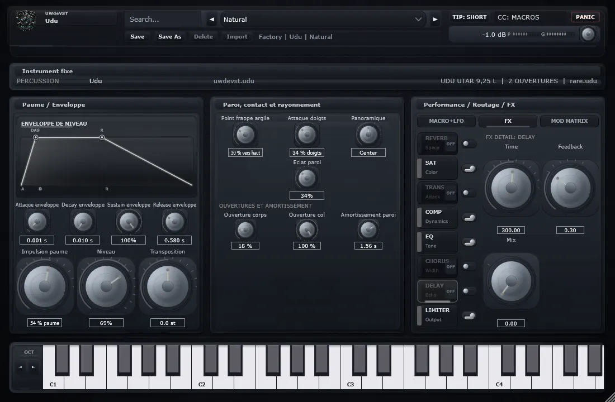The width and height of the screenshot is (615, 402).
Task: Select the DELAY Echo effect slot
Action: [x=437, y=290]
